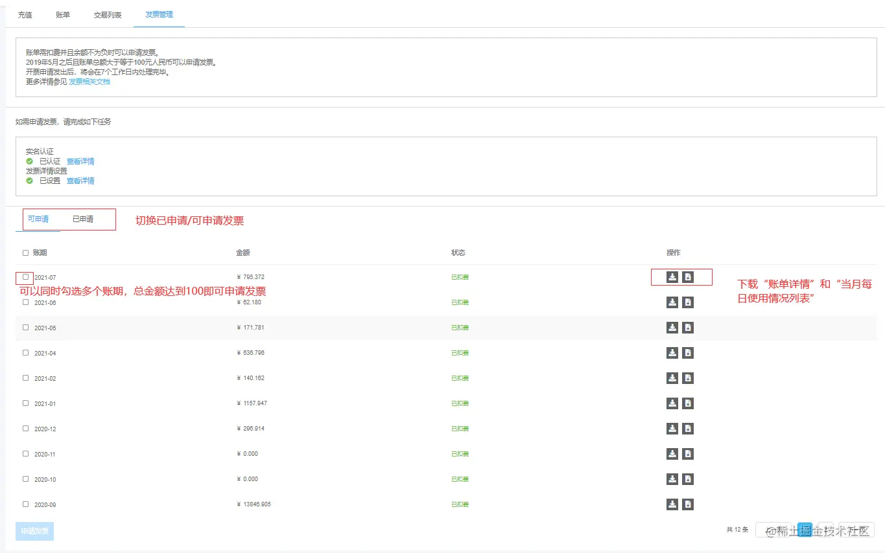885x553 pixels.
Task: Download bill details for 2020-11
Action: click(672, 454)
